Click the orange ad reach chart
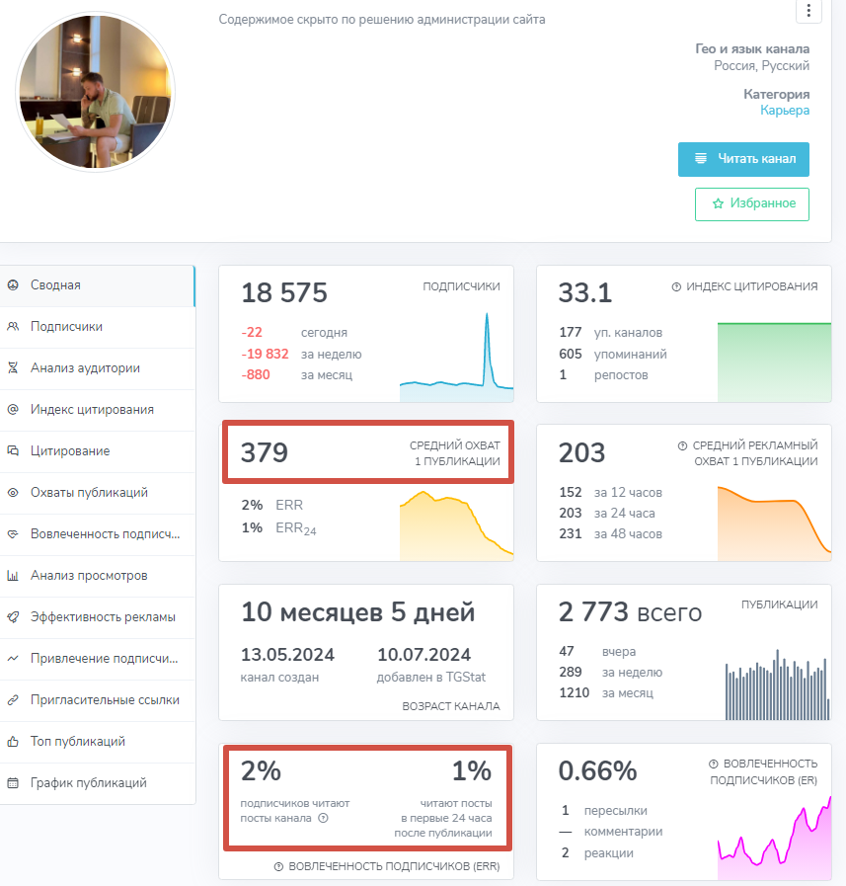This screenshot has width=846, height=886. [x=774, y=523]
